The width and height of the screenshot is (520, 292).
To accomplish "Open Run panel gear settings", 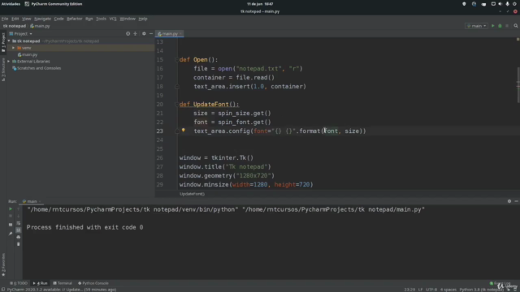I will [509, 201].
